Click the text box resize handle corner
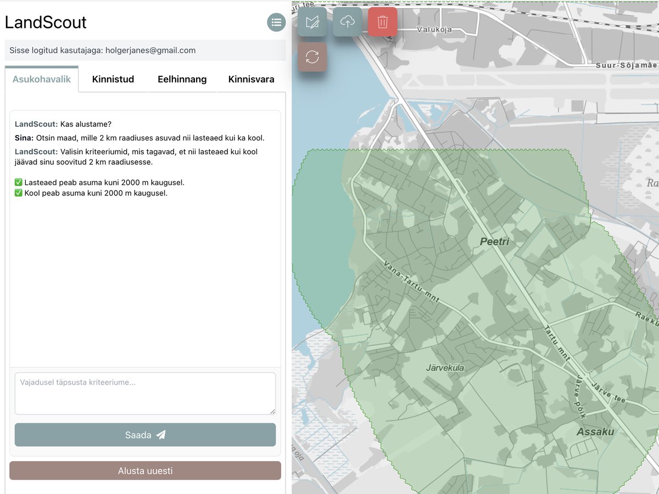This screenshot has height=494, width=659. 272,411
